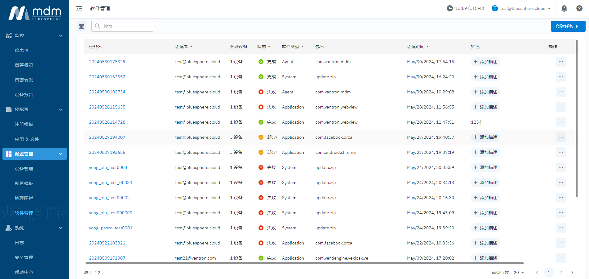Viewport: 589px width, 279px height.
Task: Click the mdm BlueSphere logo
Action: point(34,13)
